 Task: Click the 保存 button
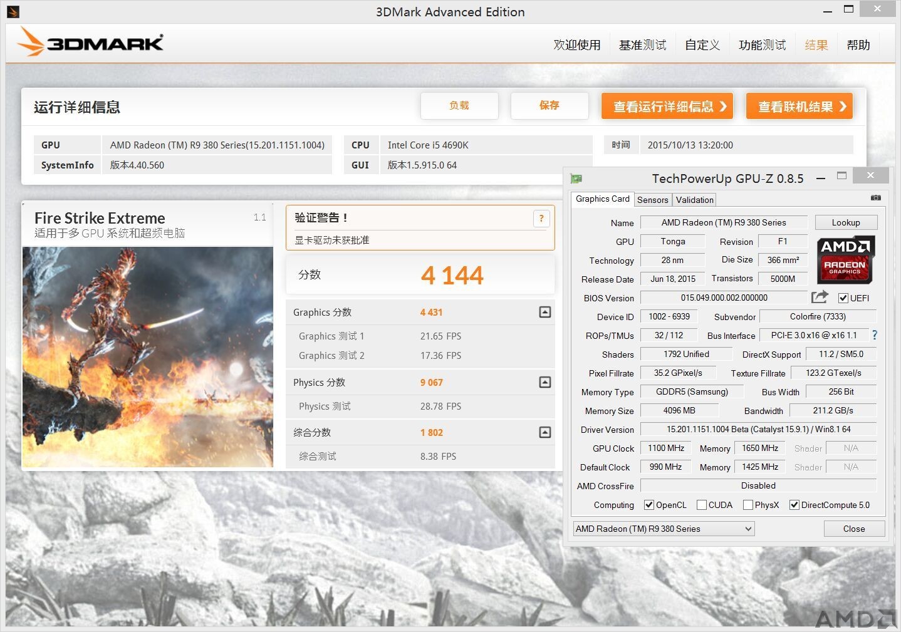(549, 106)
